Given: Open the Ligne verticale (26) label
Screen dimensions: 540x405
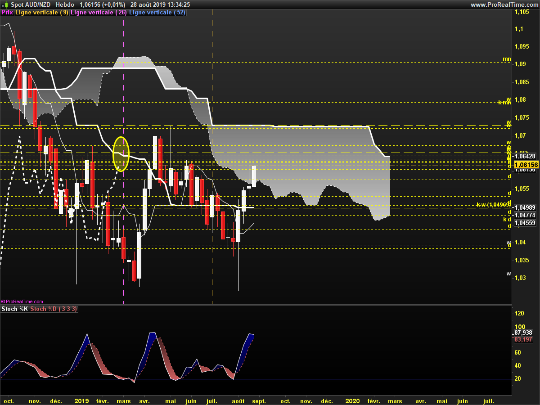Looking at the screenshot, I should [99, 13].
